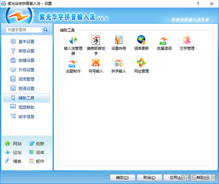This screenshot has width=219, height=184.
Task: Launch the 主题制作 UTM tool
Action: [x=73, y=66]
